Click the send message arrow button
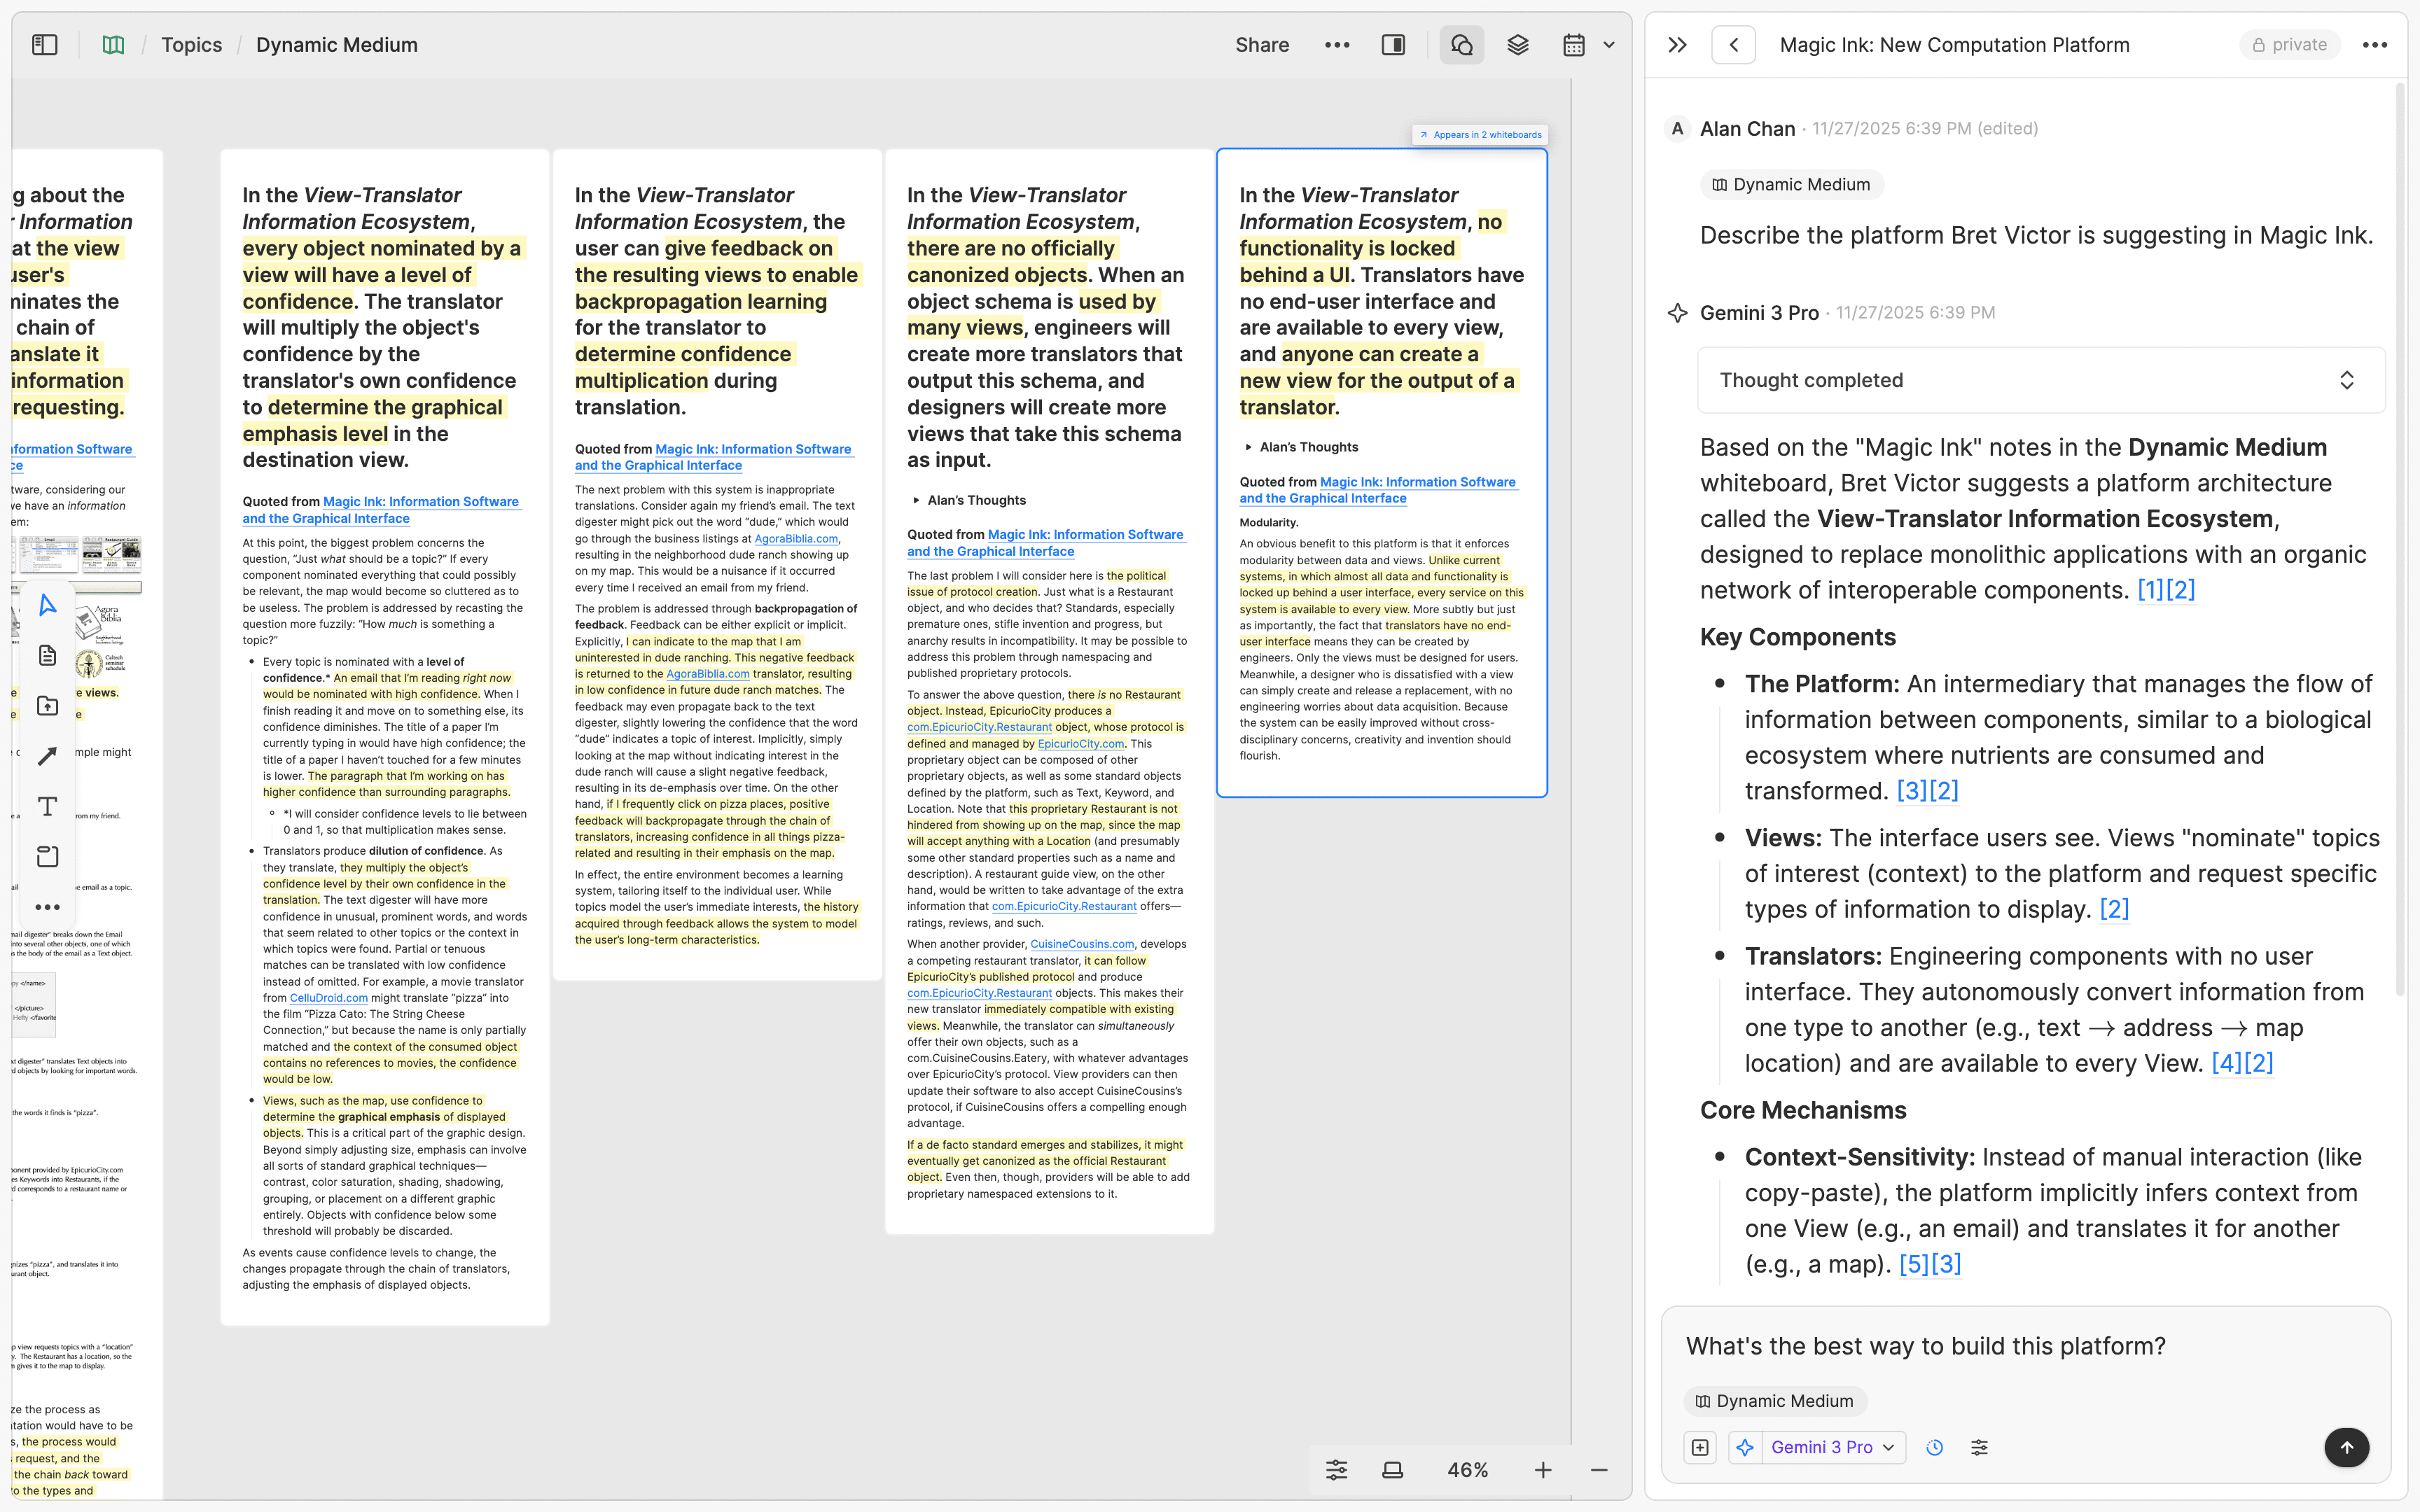Screen dimensions: 2420x1512 (2346, 1447)
